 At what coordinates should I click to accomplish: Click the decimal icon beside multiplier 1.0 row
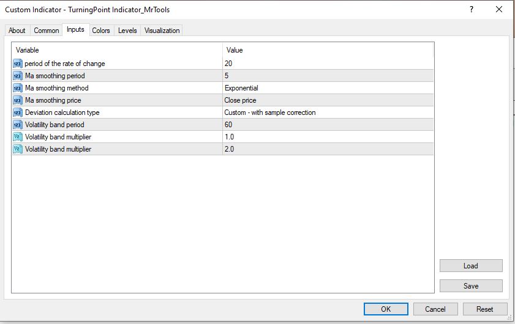pyautogui.click(x=17, y=137)
